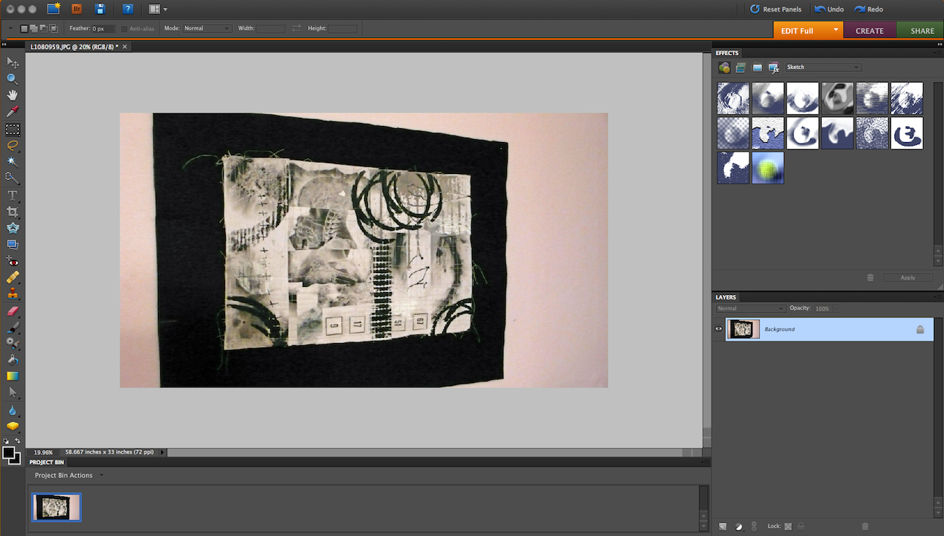The height and width of the screenshot is (536, 944).
Task: Open the Sketch effects dropdown
Action: (x=822, y=66)
